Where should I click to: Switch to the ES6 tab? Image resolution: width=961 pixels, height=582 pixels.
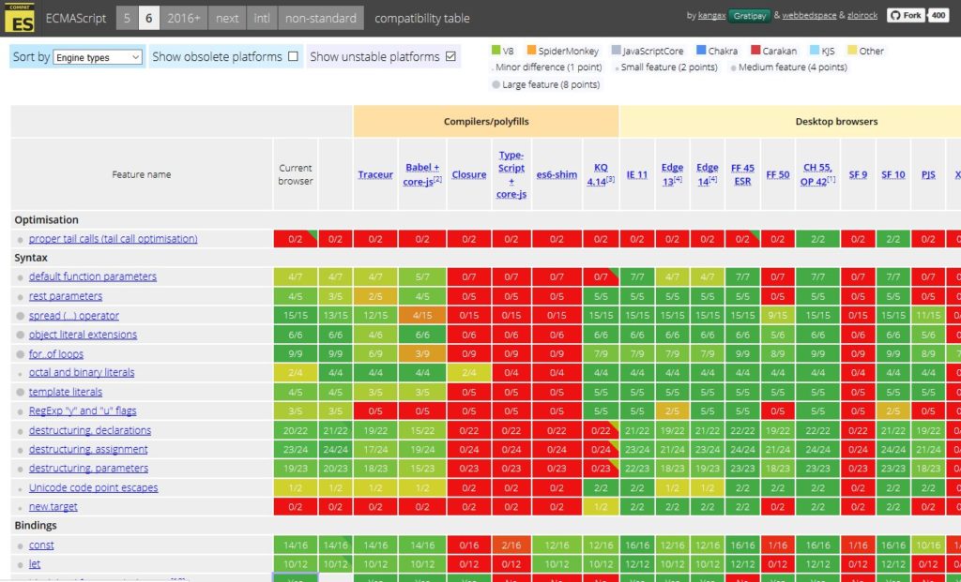click(149, 19)
